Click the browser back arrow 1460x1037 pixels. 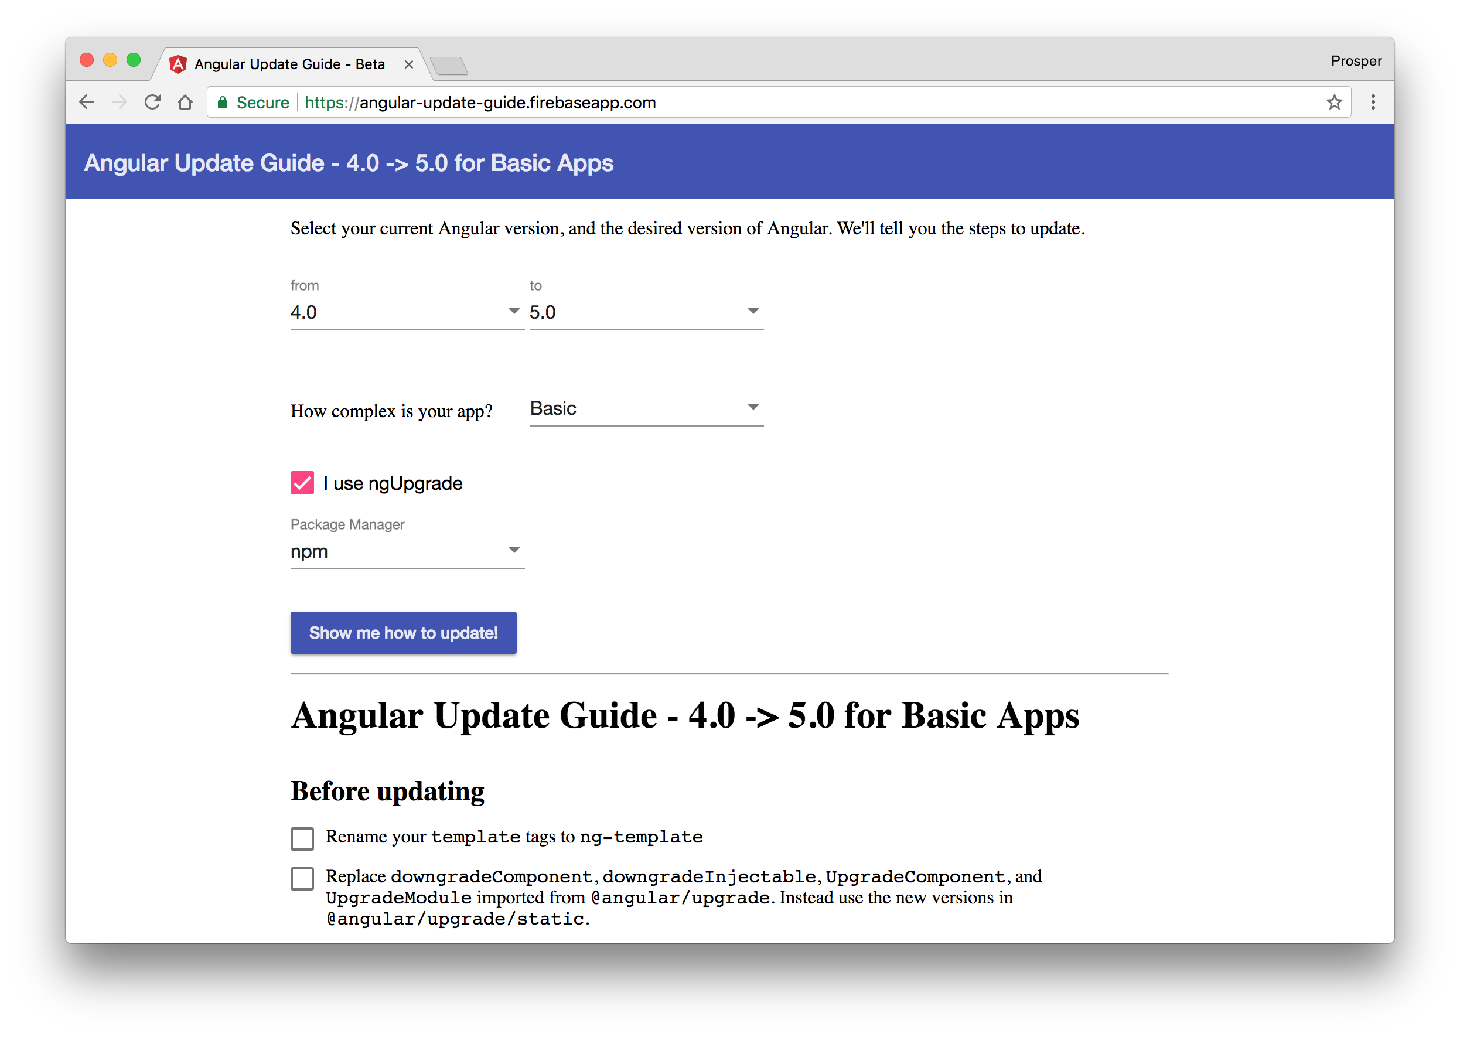pos(87,102)
